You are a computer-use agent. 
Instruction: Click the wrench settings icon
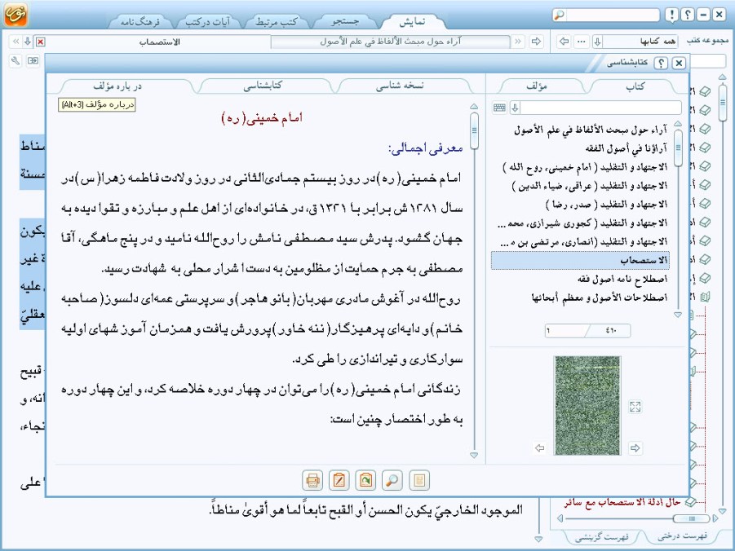point(15,60)
